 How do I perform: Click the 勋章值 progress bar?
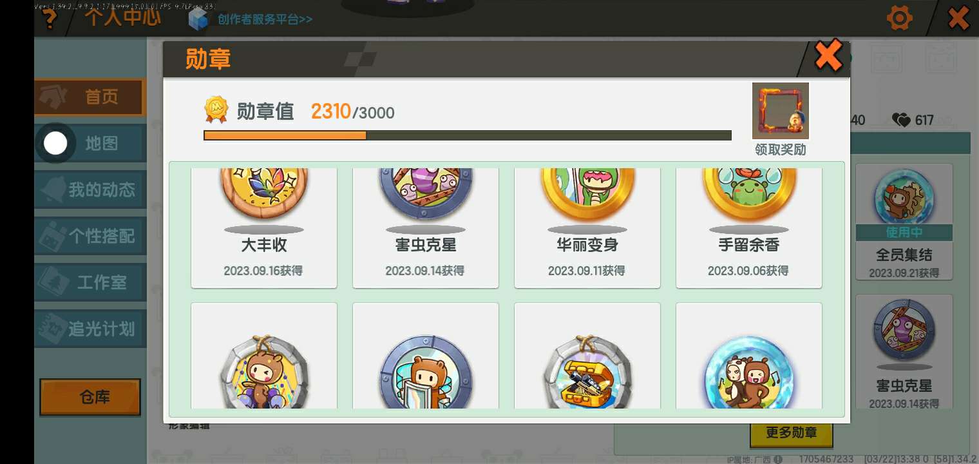468,135
